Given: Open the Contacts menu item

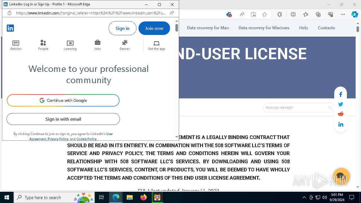Looking at the screenshot, I should click(x=326, y=28).
